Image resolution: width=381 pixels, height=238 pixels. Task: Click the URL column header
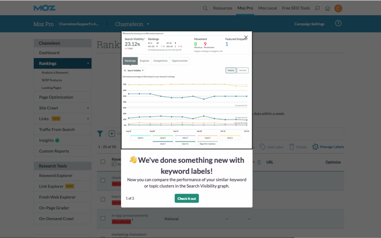(270, 162)
